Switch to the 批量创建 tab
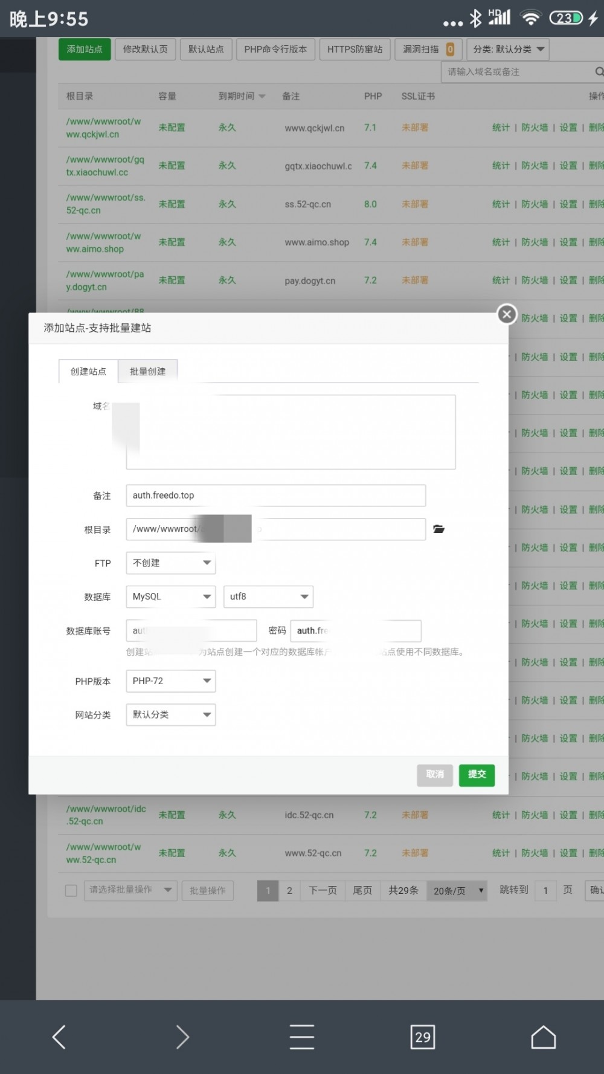This screenshot has width=604, height=1074. (147, 372)
